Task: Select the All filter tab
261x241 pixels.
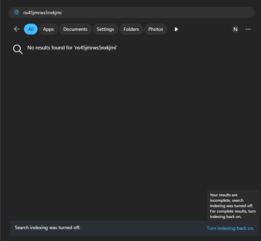Action: 31,29
